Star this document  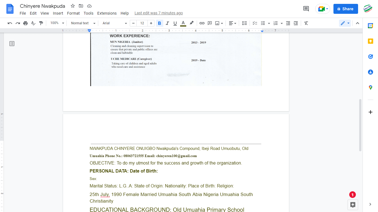73,6
